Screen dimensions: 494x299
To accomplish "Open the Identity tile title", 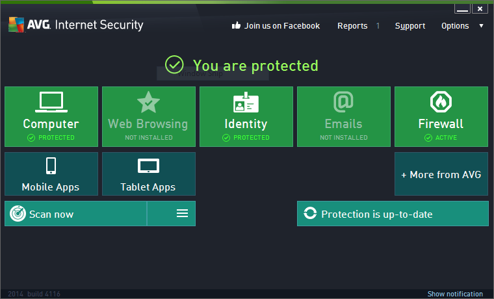I will pyautogui.click(x=246, y=124).
